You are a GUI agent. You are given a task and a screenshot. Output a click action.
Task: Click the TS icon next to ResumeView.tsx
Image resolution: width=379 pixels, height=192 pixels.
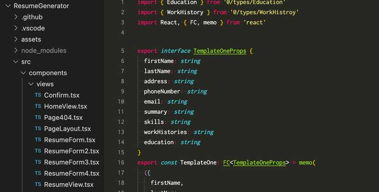(38, 184)
